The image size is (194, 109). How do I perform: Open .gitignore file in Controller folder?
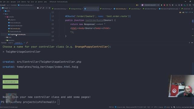tap(13, 20)
